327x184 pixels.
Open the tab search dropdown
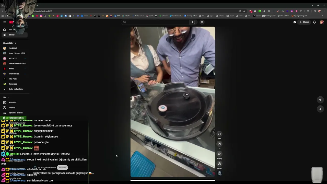tap(3, 6)
